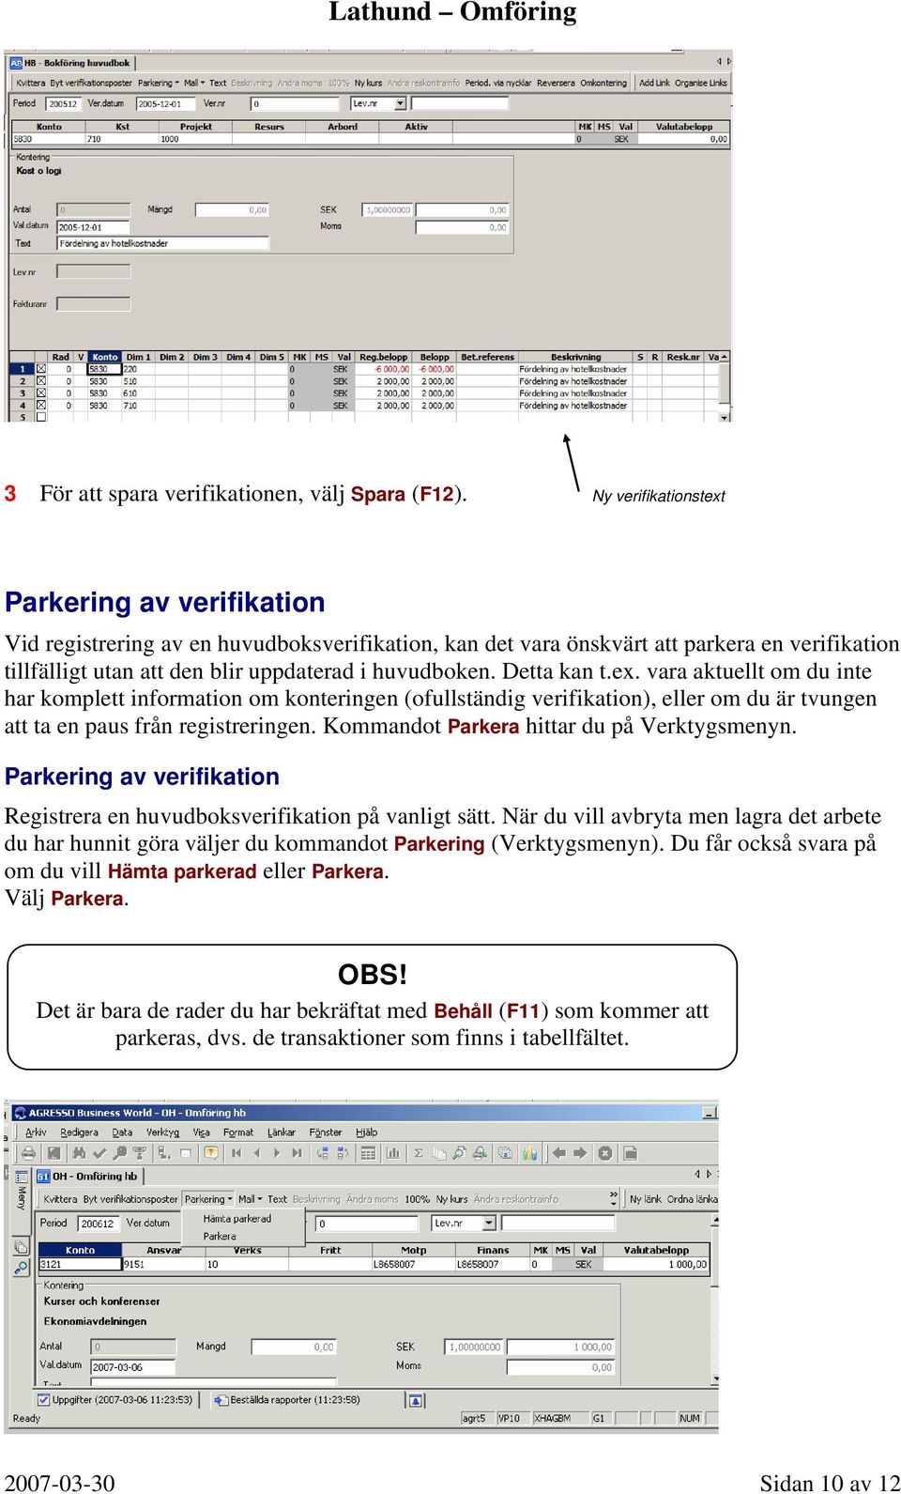This screenshot has height=1494, width=901.
Task: Click Byt verifikationsposter in Bokföring huvudbok window
Action: click(91, 83)
